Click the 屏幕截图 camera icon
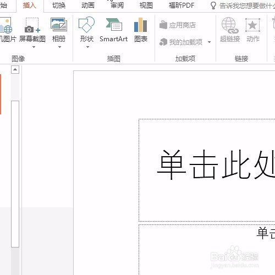 (x=32, y=25)
